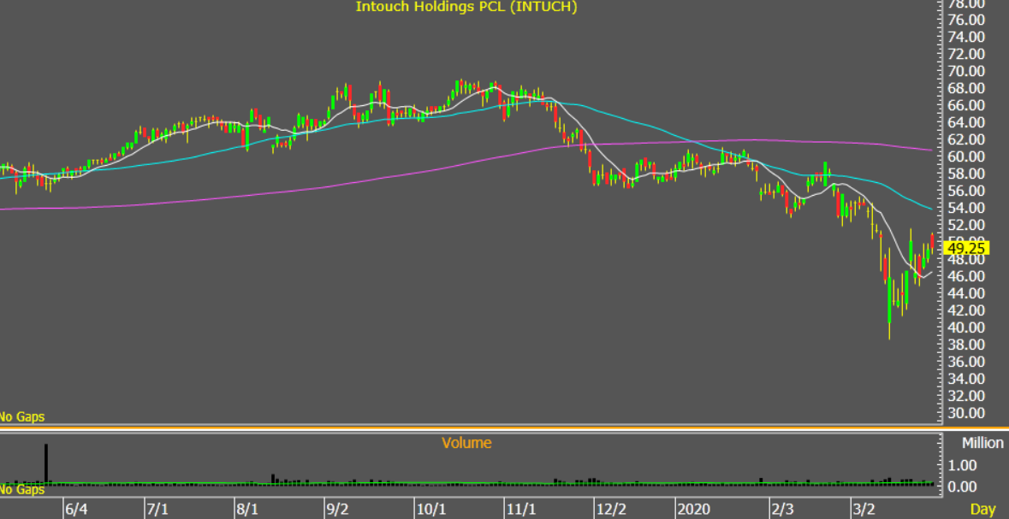1009x519 pixels.
Task: Click the 2/3 date label
Action: 783,510
